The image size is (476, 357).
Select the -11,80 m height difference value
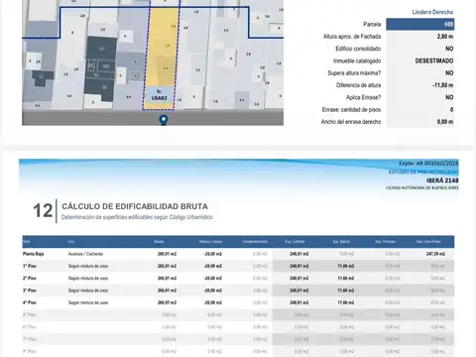coord(443,85)
